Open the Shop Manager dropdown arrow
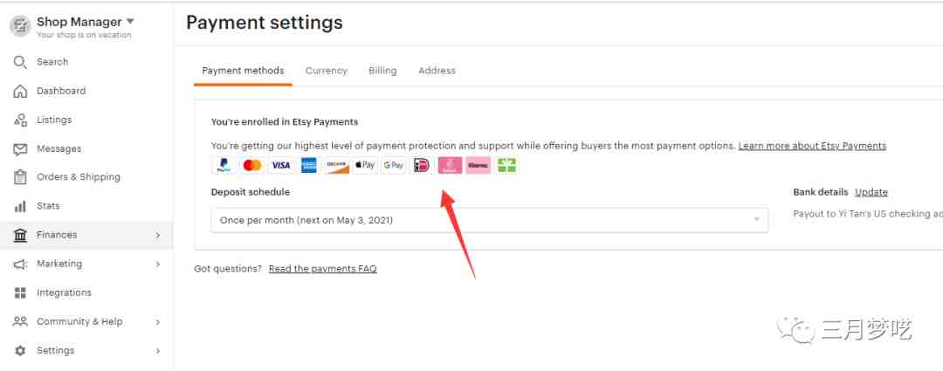 point(130,22)
